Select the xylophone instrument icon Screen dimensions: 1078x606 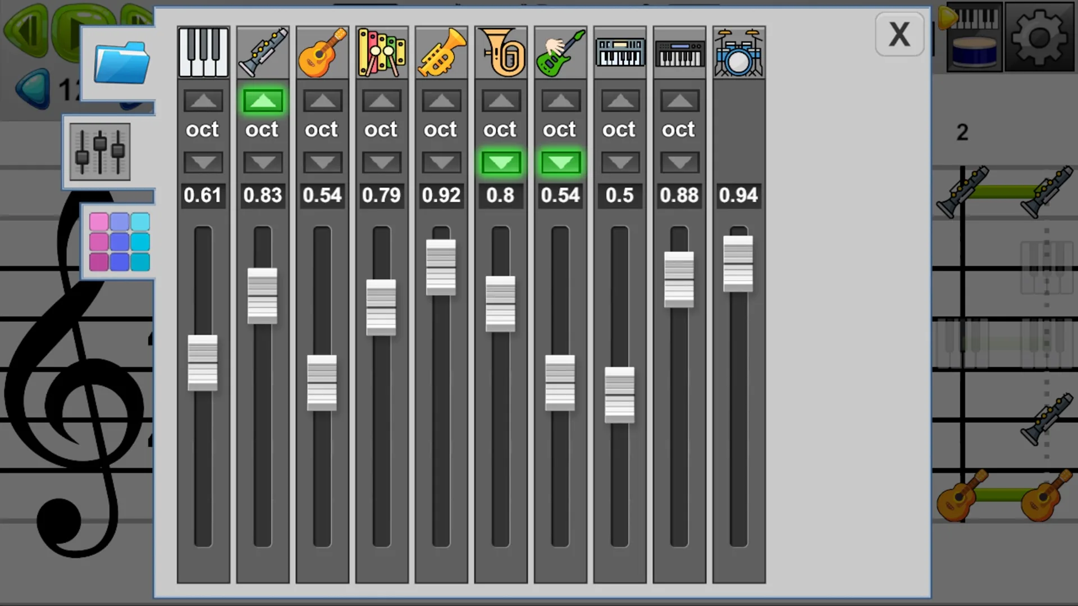point(381,52)
